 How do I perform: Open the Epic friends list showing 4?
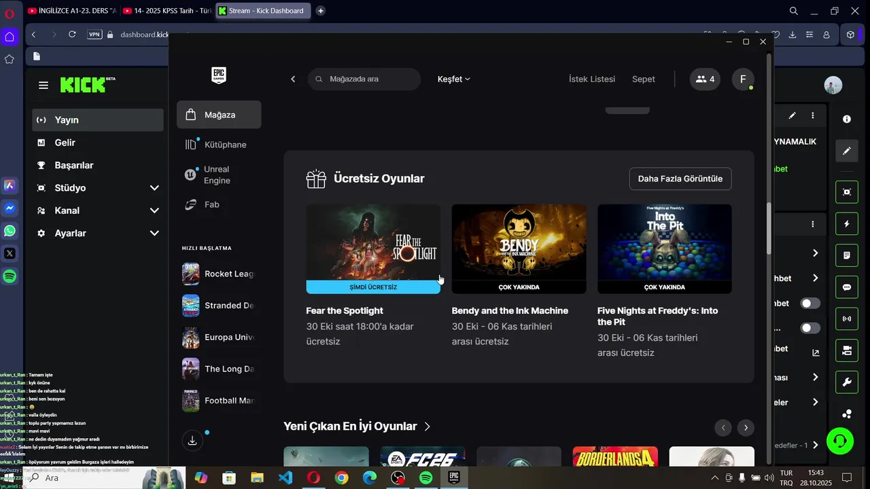[705, 79]
